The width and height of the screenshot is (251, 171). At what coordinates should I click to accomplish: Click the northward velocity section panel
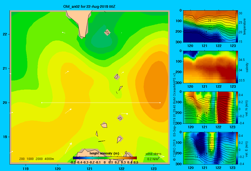tap(209, 107)
